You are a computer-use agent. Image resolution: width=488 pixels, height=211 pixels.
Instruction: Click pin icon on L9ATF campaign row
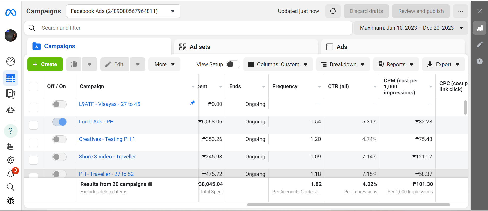[x=193, y=103]
